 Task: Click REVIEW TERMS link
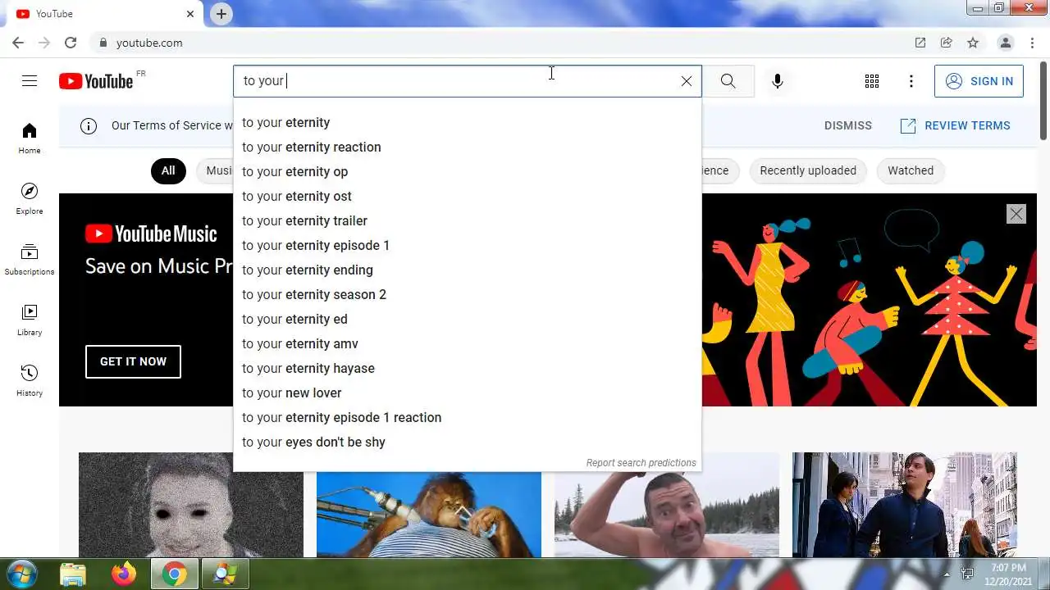coord(956,125)
